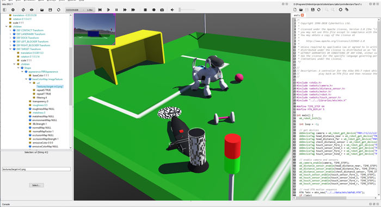Adjust the volume slider in toolbar
Image resolution: width=381 pixels, height=207 pixels.
point(187,10)
